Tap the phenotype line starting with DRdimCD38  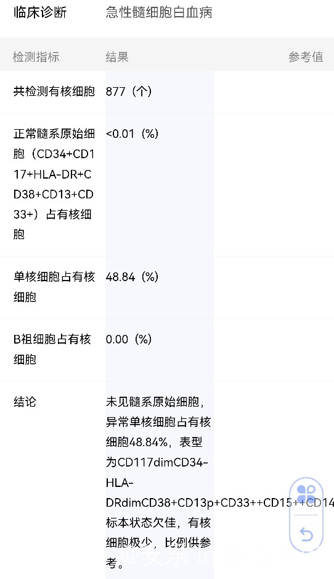pyautogui.click(x=220, y=502)
